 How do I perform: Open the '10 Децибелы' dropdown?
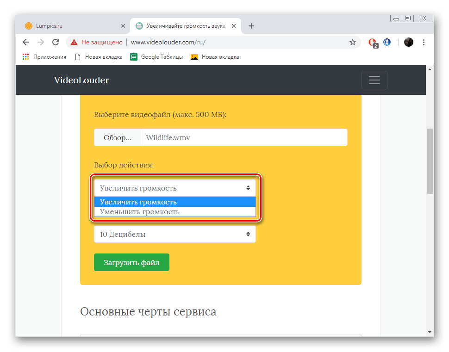point(175,234)
